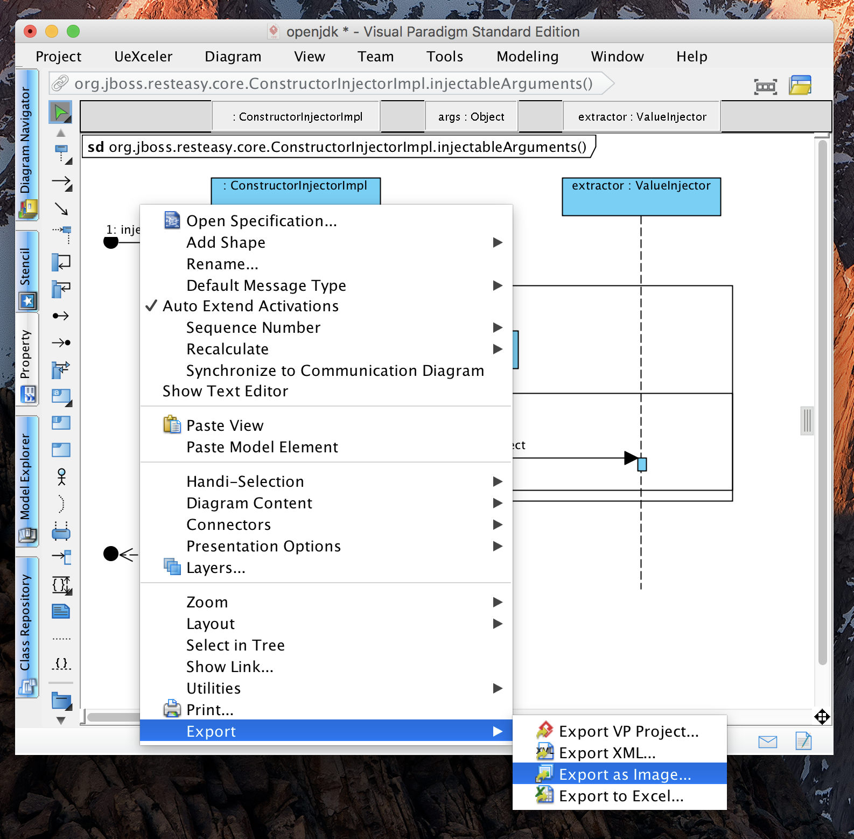This screenshot has height=839, width=854.
Task: Select the Note tool in the palette
Action: pos(61,611)
